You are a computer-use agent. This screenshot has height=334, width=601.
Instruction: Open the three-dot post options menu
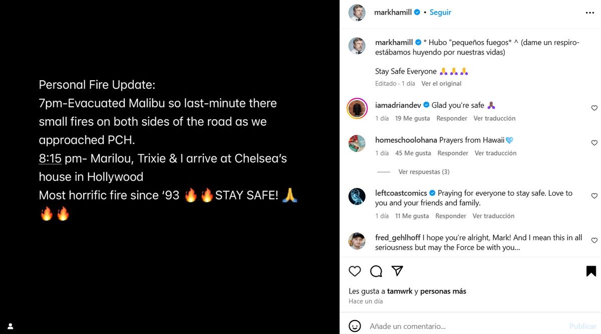click(589, 13)
